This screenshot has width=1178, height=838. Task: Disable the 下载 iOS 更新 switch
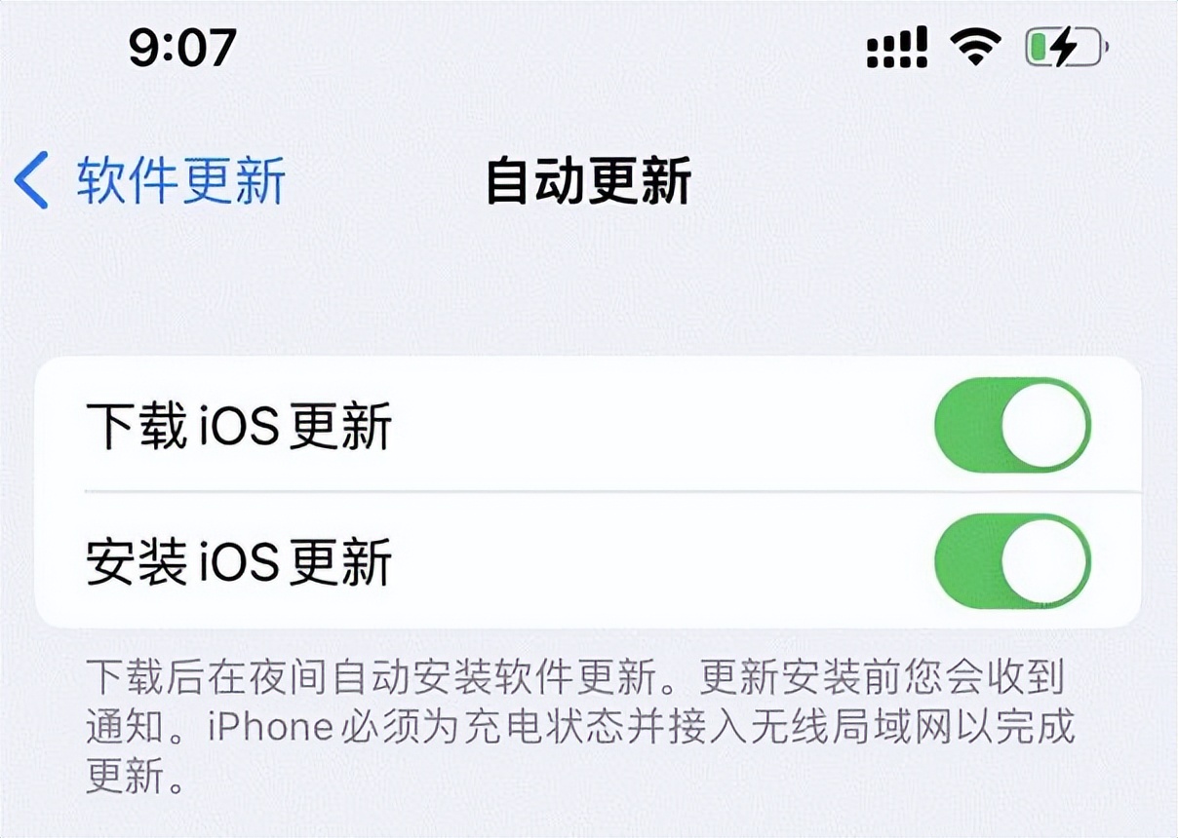click(x=1012, y=426)
